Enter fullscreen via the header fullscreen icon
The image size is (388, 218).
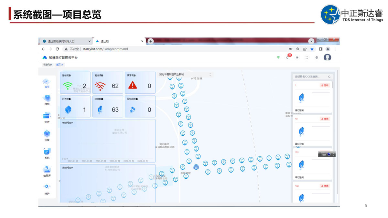click(x=307, y=57)
